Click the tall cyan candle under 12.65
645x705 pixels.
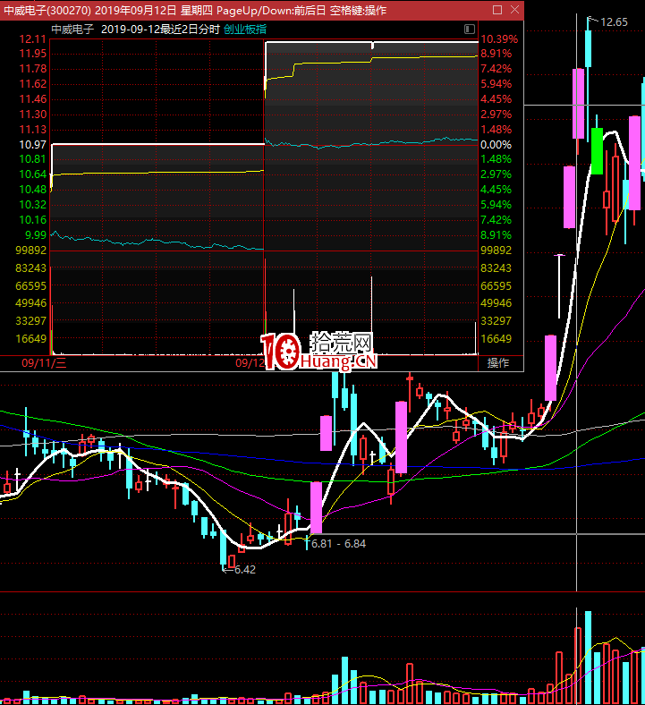click(x=588, y=48)
